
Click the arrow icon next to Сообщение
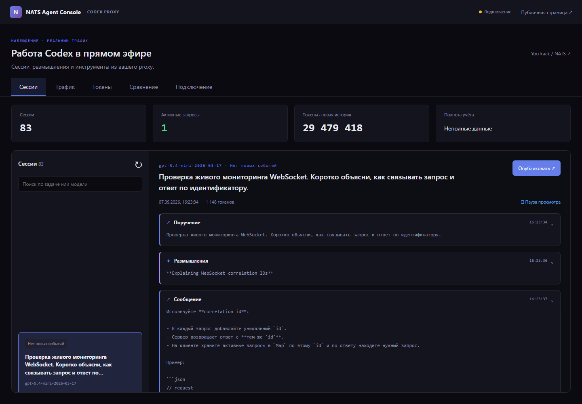point(168,299)
